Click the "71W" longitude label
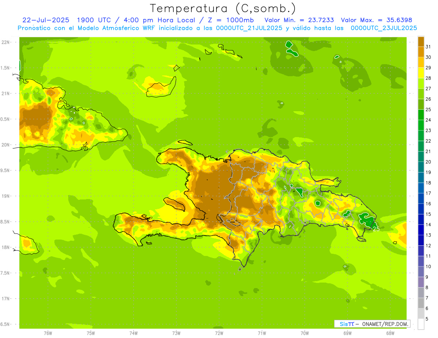The height and width of the screenshot is (338, 438). [x=262, y=333]
